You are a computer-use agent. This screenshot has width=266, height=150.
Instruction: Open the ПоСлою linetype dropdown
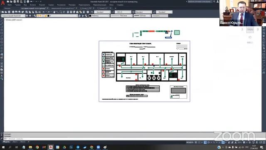click(121, 16)
